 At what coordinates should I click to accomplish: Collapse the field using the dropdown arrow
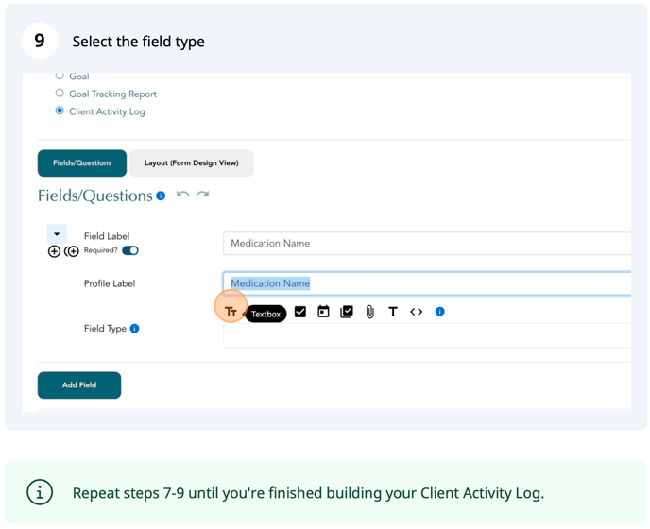point(57,234)
